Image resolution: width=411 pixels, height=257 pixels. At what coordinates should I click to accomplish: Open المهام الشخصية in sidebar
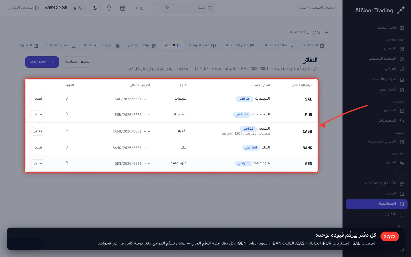tap(377, 142)
